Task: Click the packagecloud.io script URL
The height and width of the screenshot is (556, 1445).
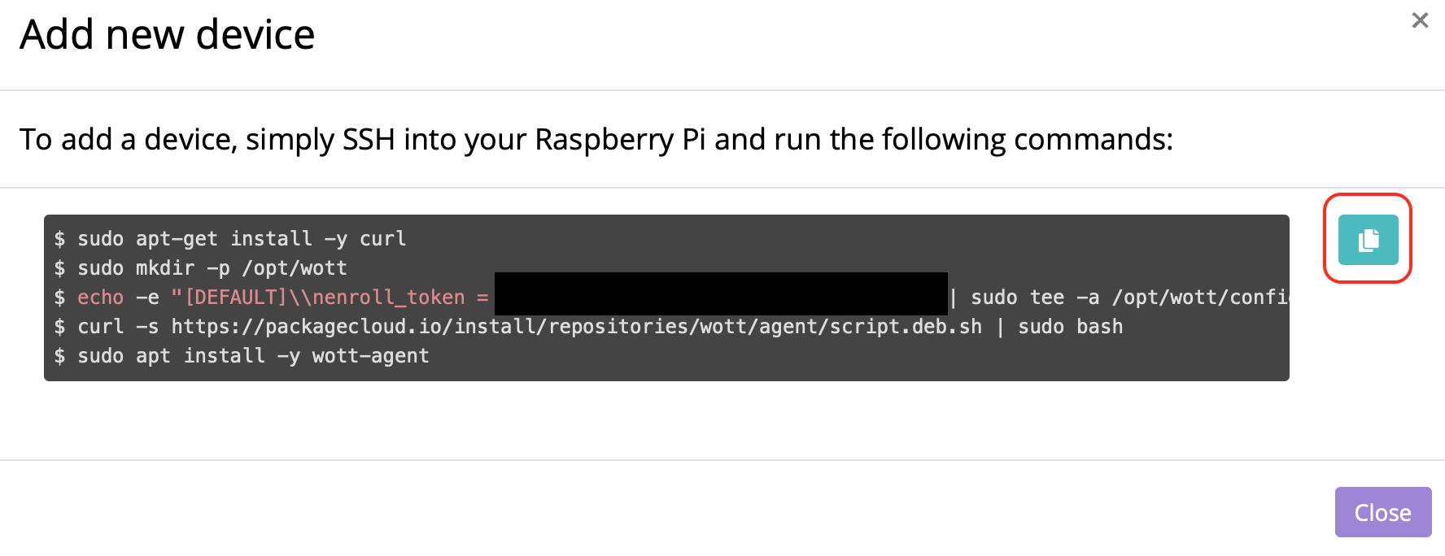Action: pyautogui.click(x=576, y=327)
